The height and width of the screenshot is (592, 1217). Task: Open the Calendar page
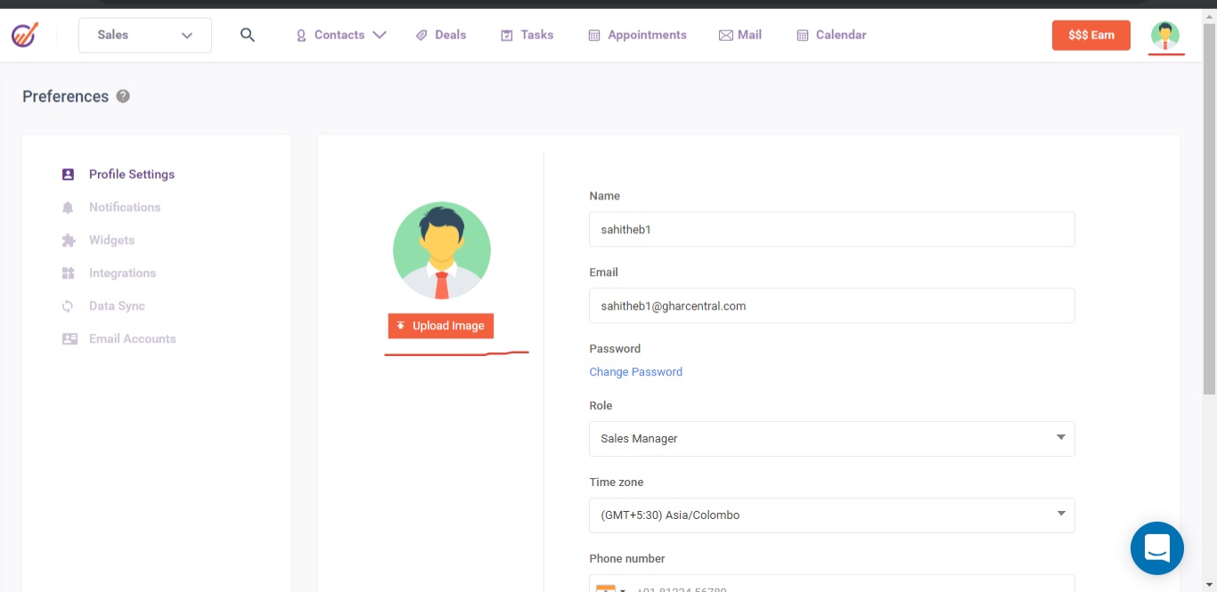pos(831,36)
